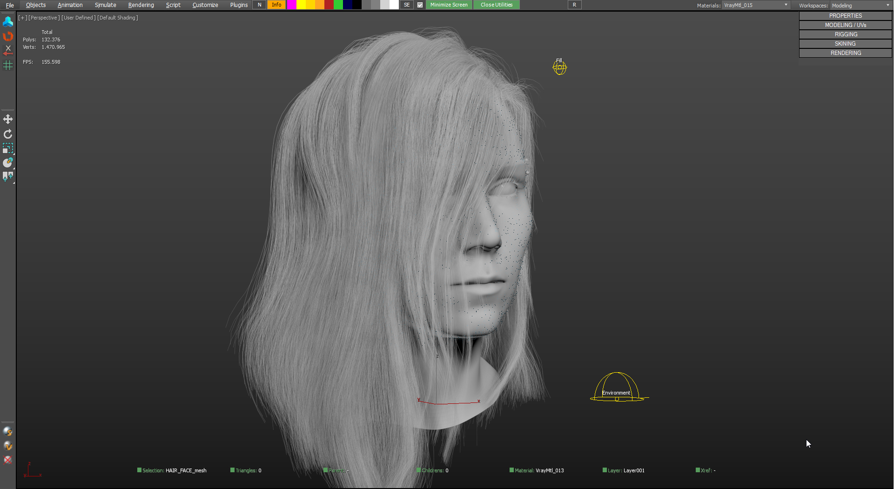
Task: Click the orange hexagon icon in left toolbar
Action: [x=8, y=36]
